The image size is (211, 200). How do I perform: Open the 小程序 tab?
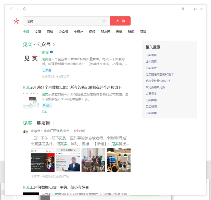pyautogui.click(x=79, y=32)
